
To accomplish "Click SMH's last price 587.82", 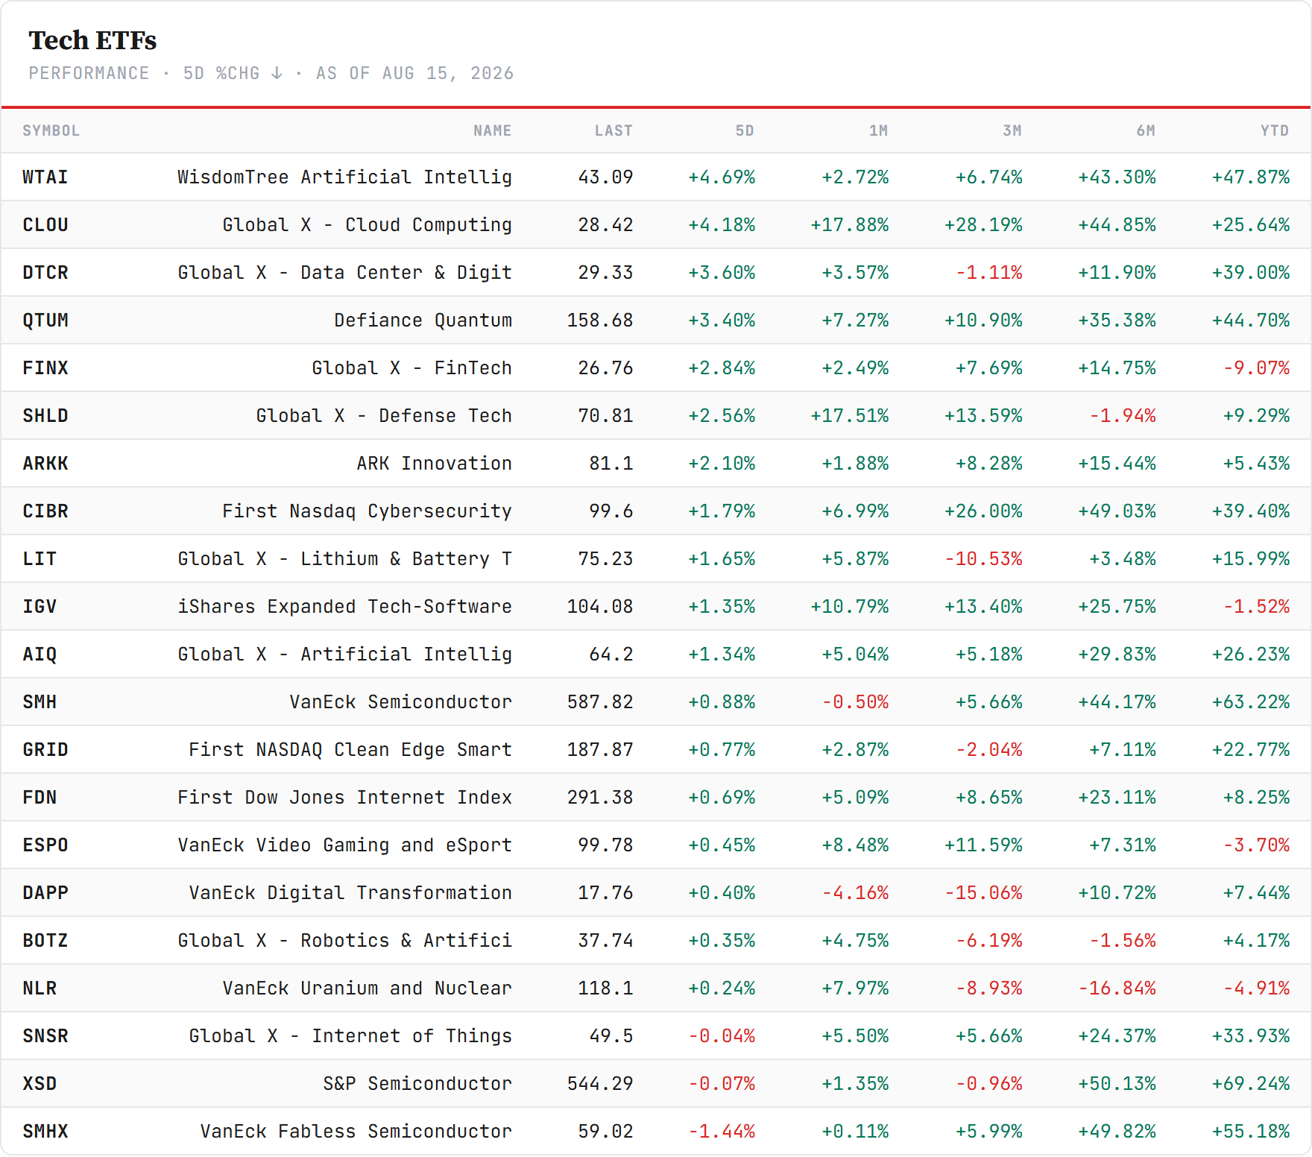I will click(600, 702).
